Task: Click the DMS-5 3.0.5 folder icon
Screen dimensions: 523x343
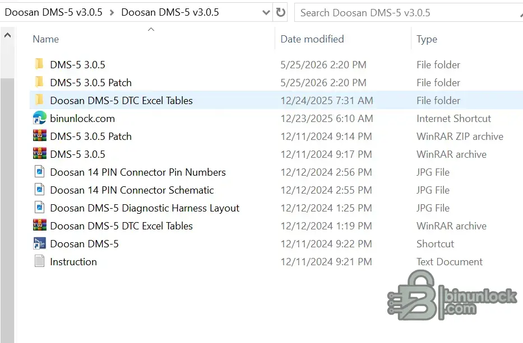Action: (39, 64)
